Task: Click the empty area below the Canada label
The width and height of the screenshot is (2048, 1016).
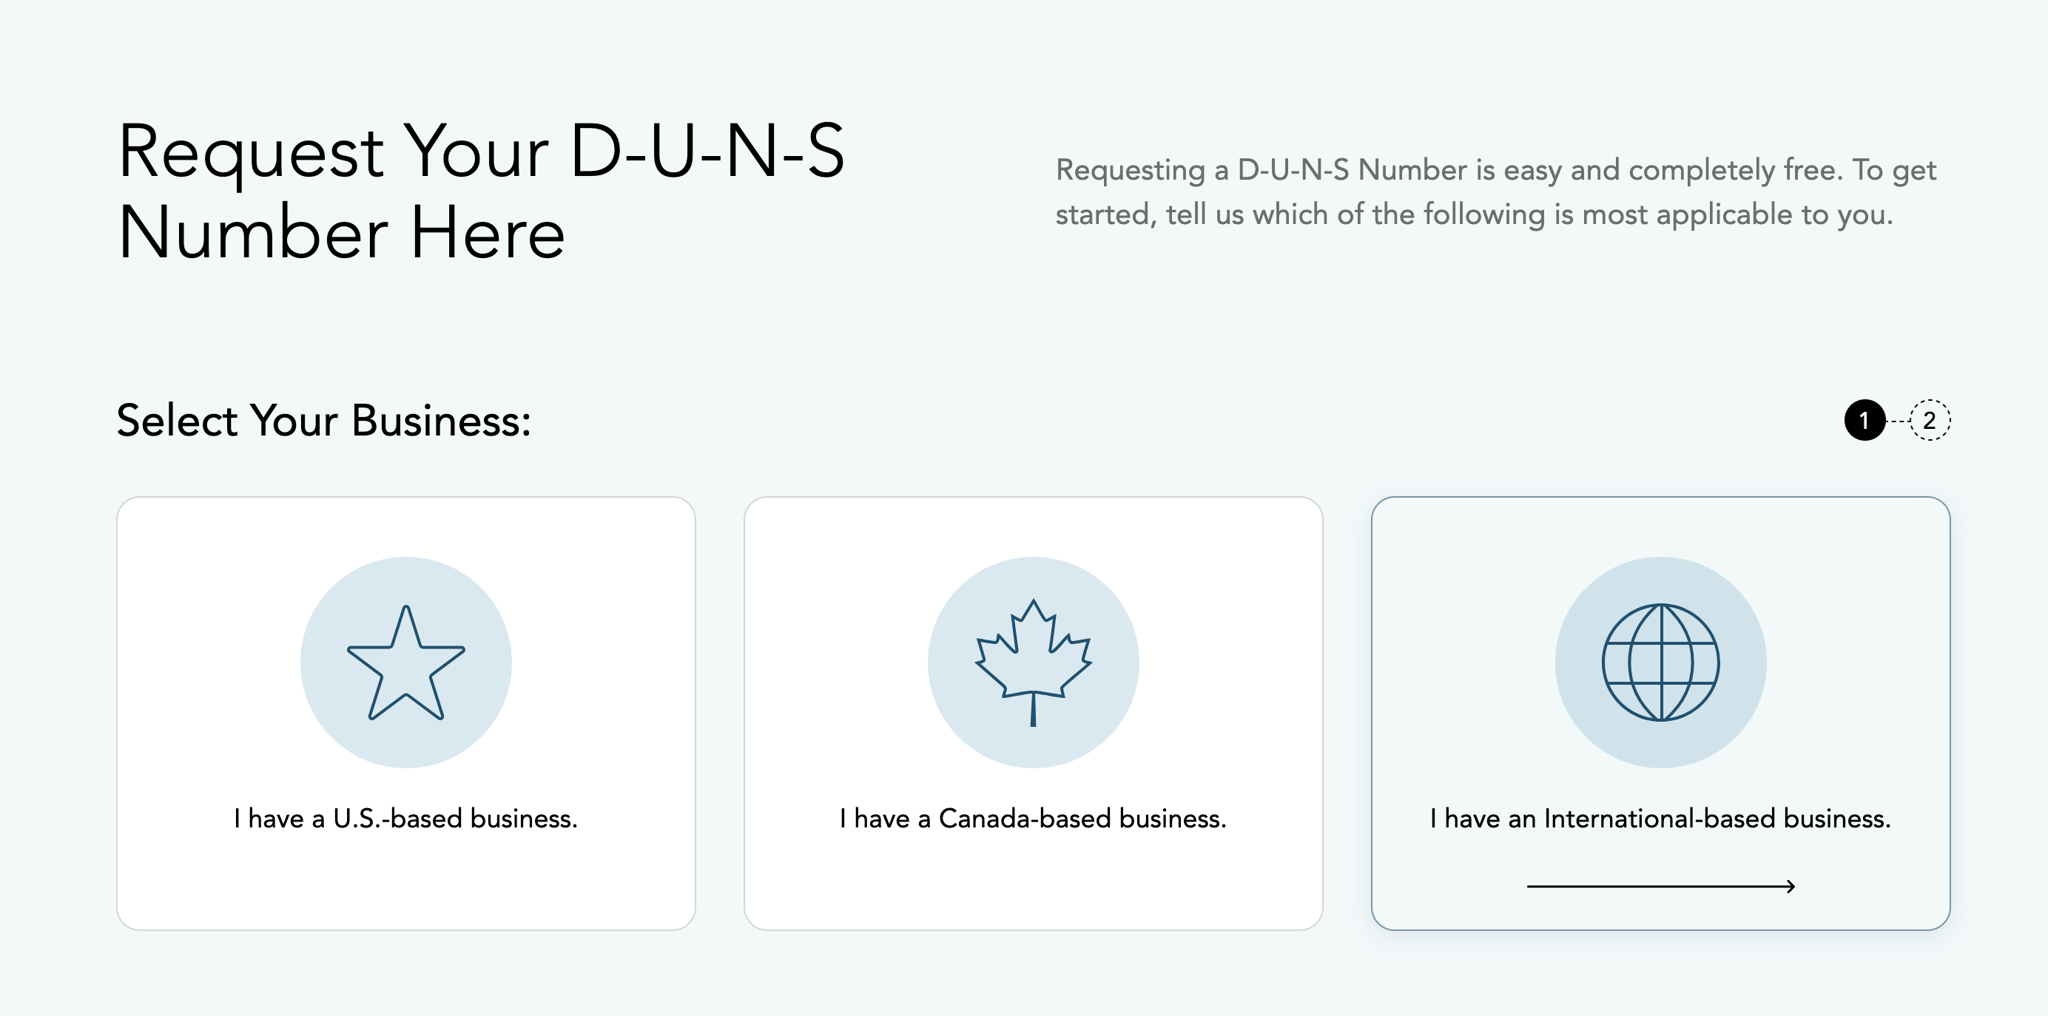Action: pos(1034,881)
